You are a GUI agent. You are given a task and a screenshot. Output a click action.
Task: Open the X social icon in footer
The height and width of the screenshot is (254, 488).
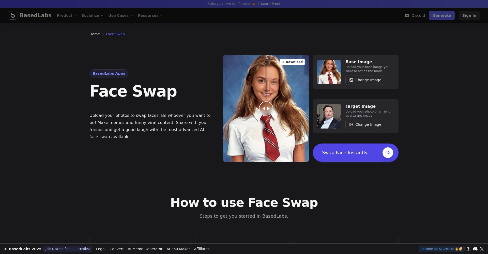(482, 249)
